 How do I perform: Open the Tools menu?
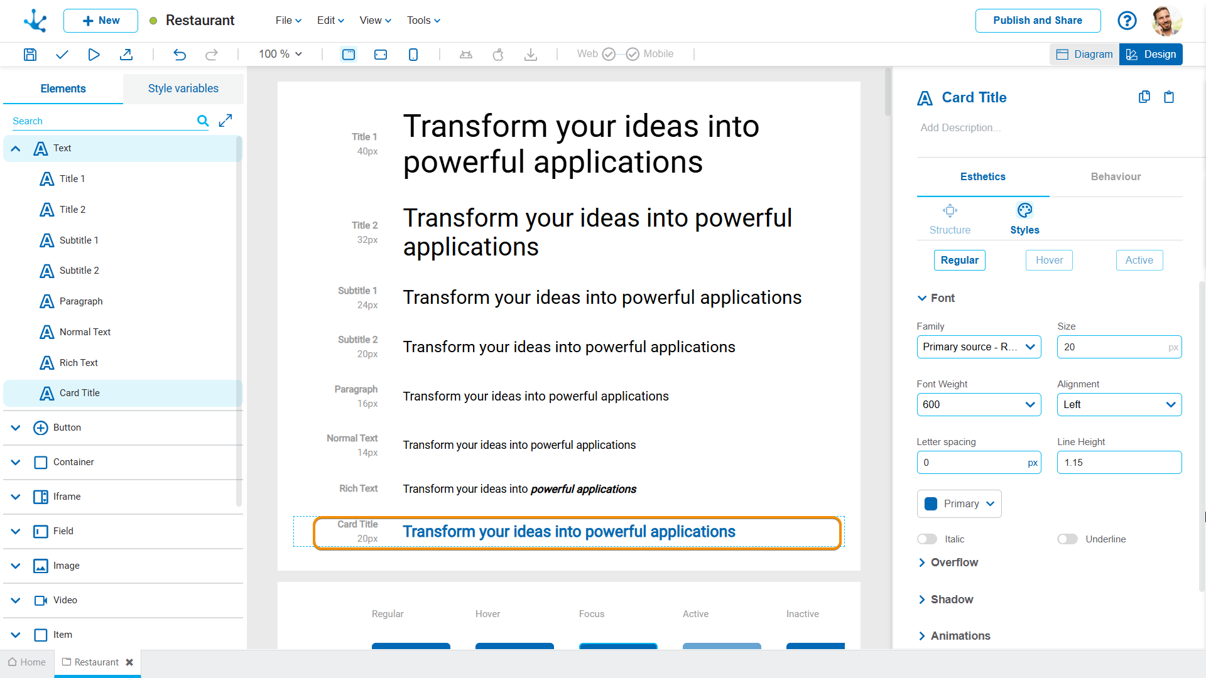[423, 21]
